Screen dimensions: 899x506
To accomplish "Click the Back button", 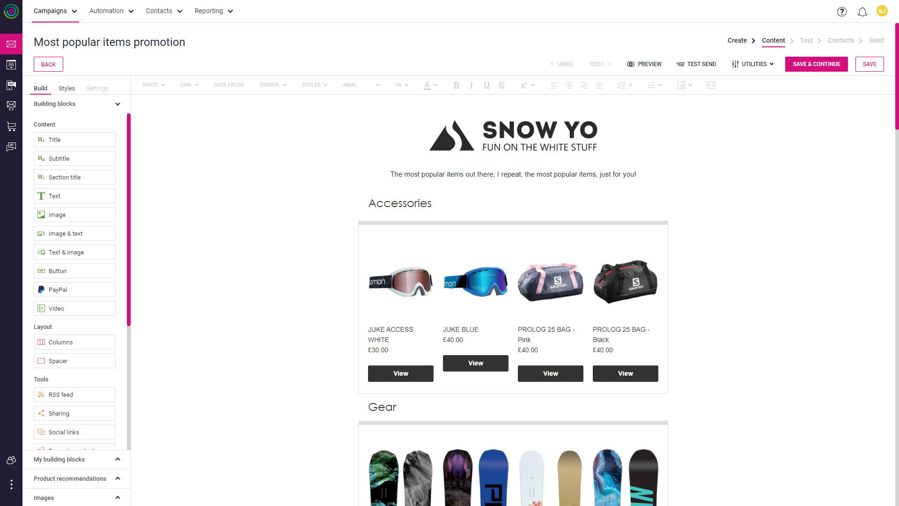I will 48,65.
